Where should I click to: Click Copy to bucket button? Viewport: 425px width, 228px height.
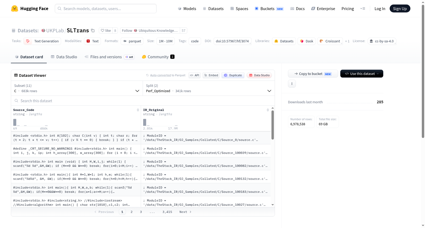pos(313,74)
